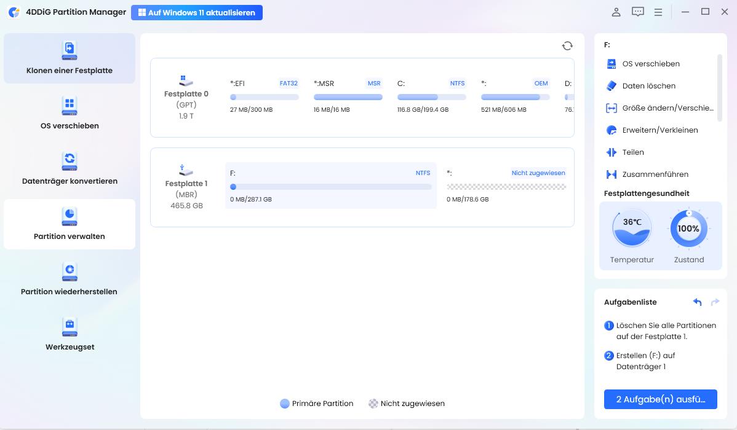Open the hamburger menu

pos(658,12)
